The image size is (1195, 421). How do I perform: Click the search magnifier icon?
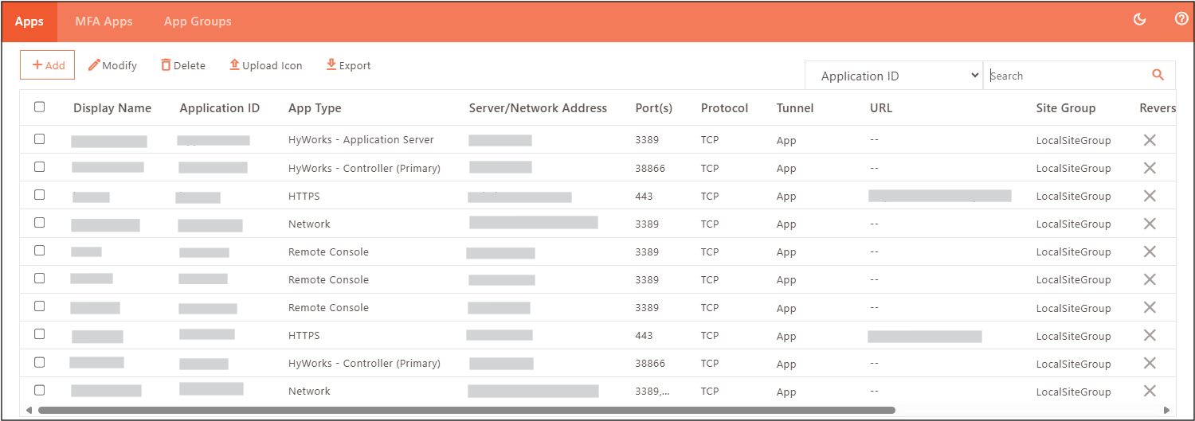(x=1158, y=75)
